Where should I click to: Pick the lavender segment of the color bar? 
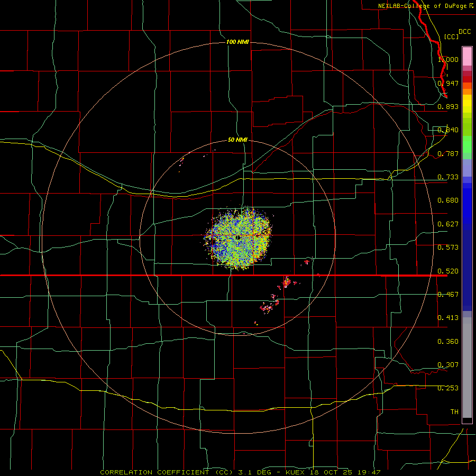coord(467,168)
